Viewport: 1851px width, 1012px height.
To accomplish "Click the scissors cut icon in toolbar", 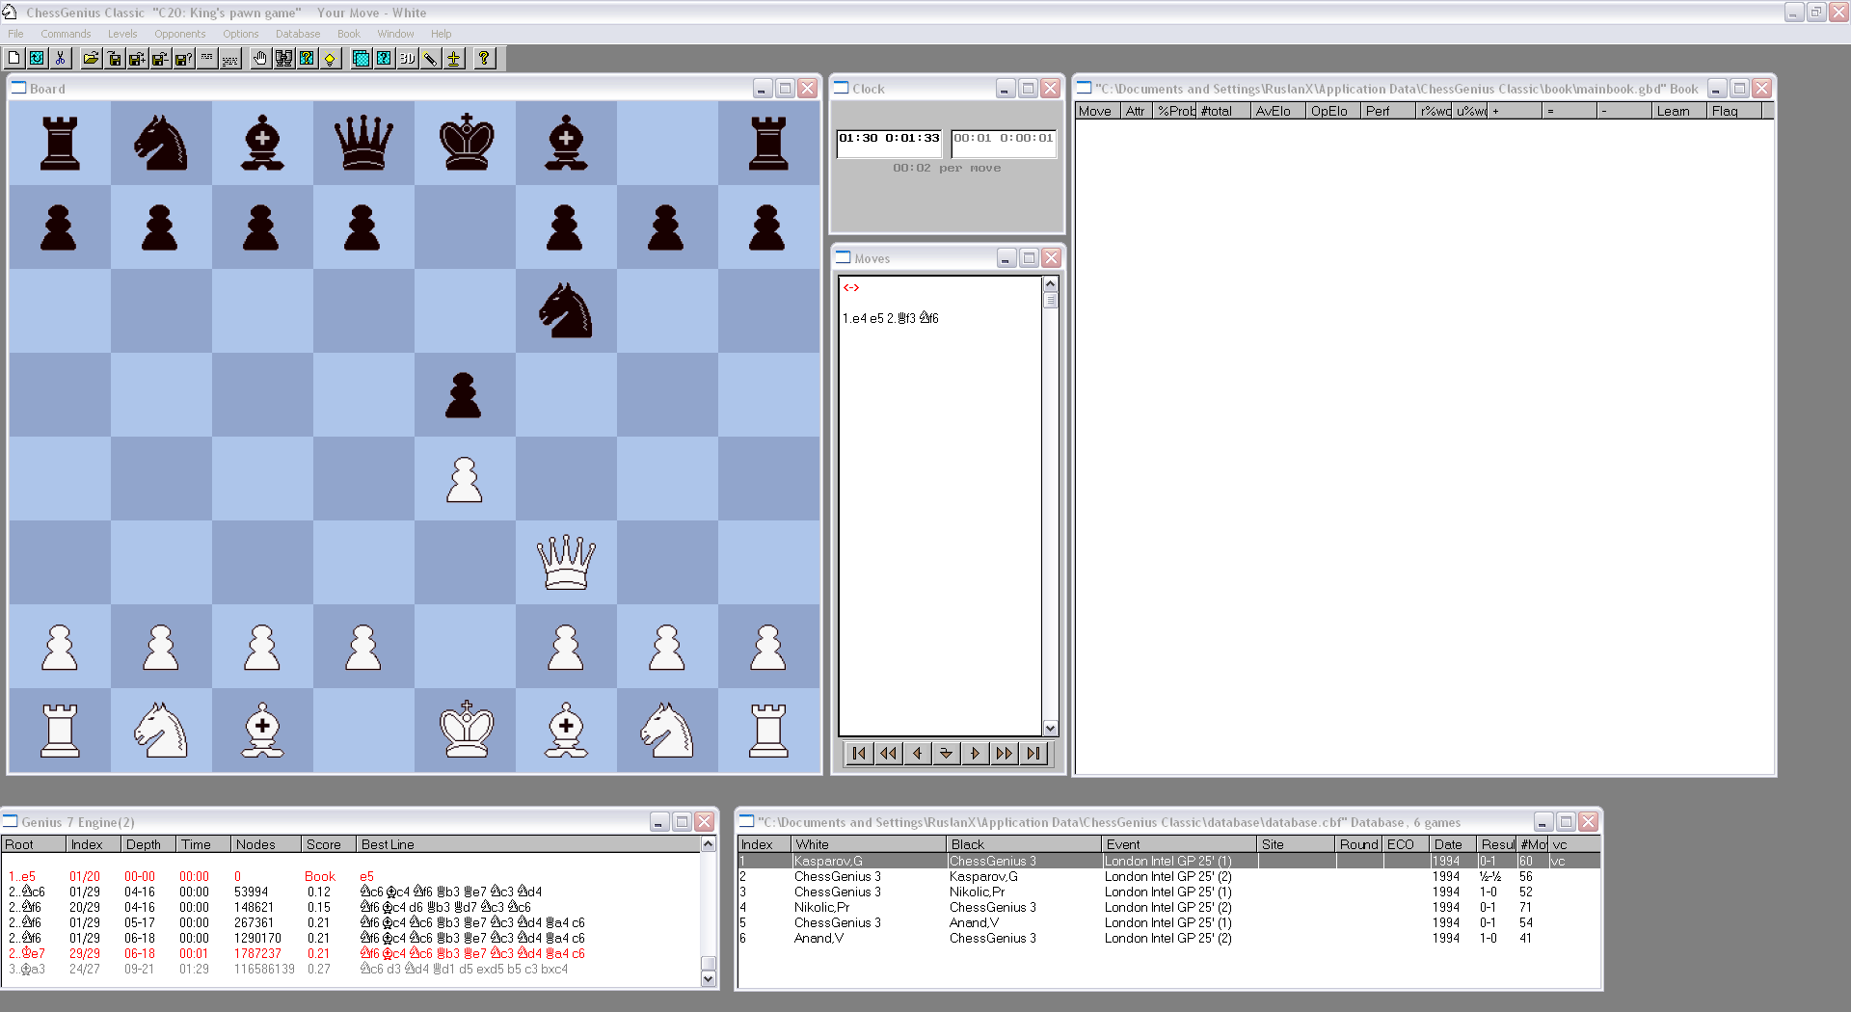I will (x=60, y=59).
